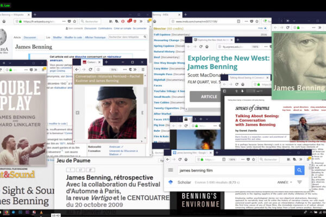Toggle the sidebar in the Talking About Seeing viewer
The height and width of the screenshot is (217, 326).
(x=224, y=91)
